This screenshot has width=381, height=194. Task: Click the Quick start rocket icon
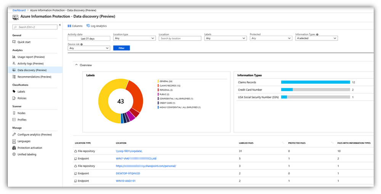[x=14, y=42]
